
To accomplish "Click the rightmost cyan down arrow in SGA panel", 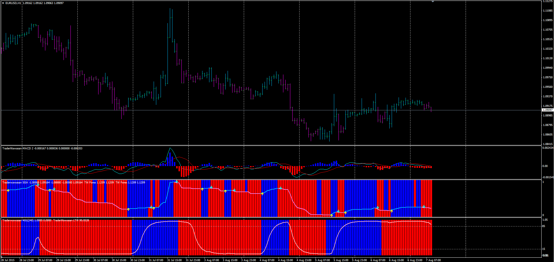I will (x=424, y=206).
